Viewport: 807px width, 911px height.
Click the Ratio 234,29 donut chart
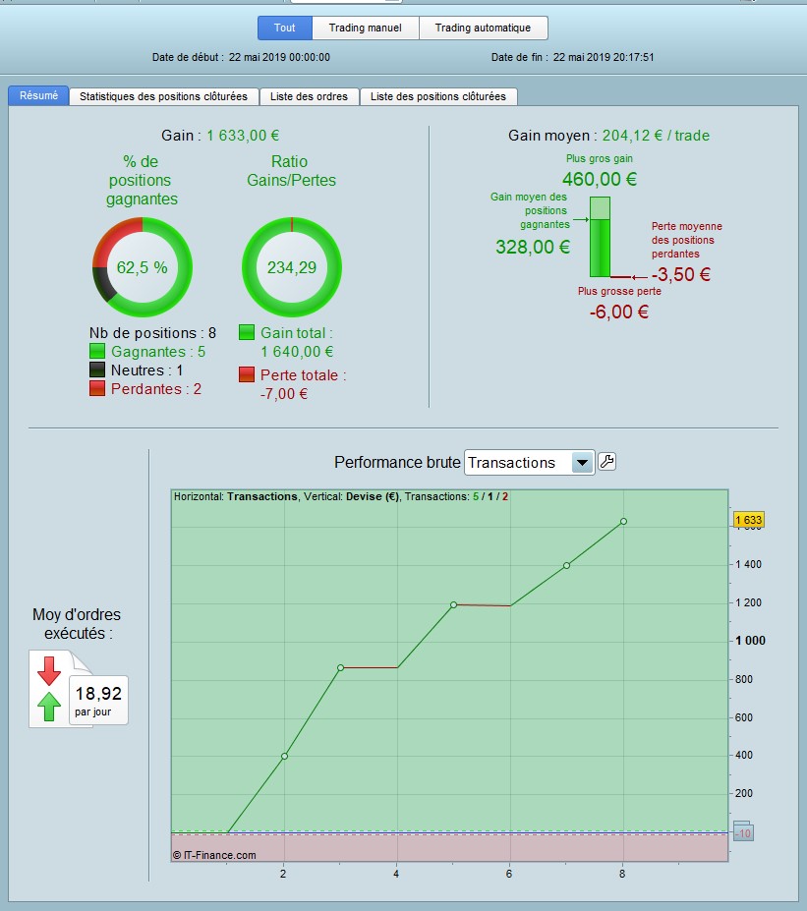pyautogui.click(x=292, y=267)
